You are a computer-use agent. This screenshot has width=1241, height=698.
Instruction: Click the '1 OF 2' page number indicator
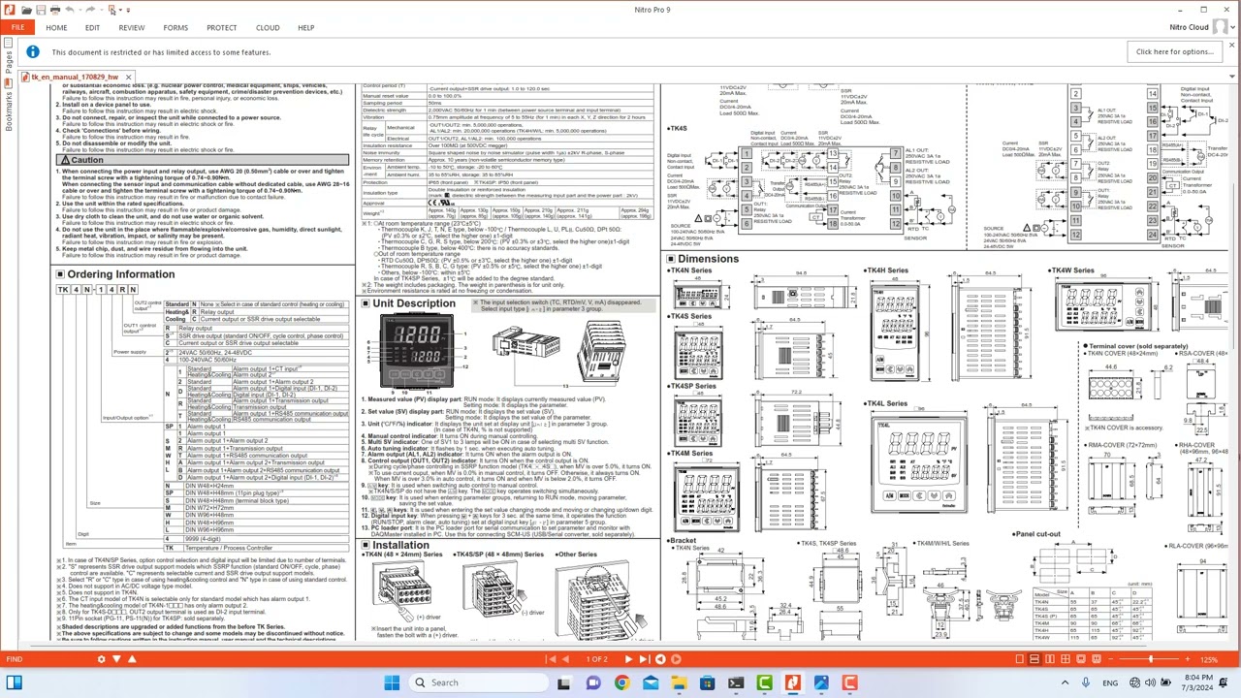(596, 659)
